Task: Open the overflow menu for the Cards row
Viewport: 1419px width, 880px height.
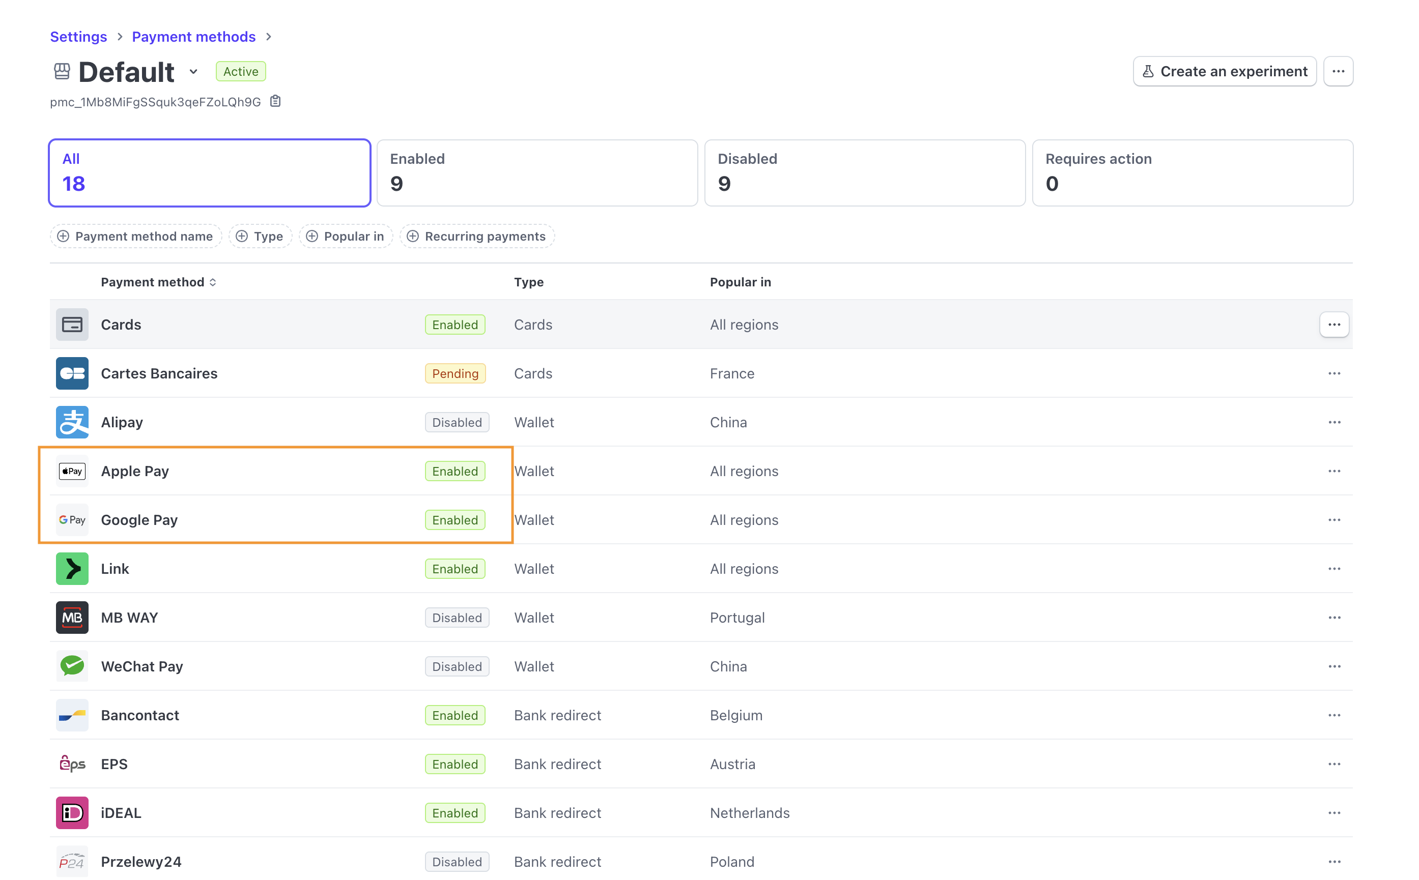Action: (x=1333, y=324)
